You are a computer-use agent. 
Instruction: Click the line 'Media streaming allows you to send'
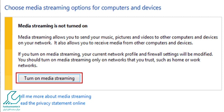pyautogui.click(x=118, y=38)
